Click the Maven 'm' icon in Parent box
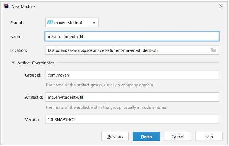Viewport: 229px width, 146px height. pyautogui.click(x=50, y=22)
